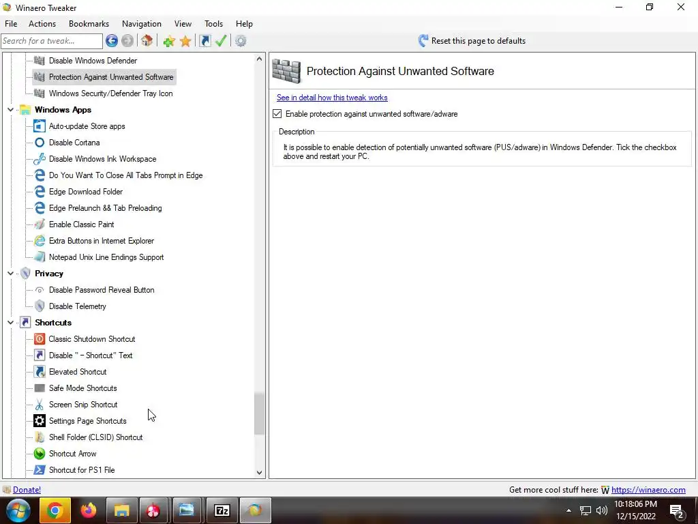
Task: Open bookmarks with the gold star icon
Action: coord(185,41)
